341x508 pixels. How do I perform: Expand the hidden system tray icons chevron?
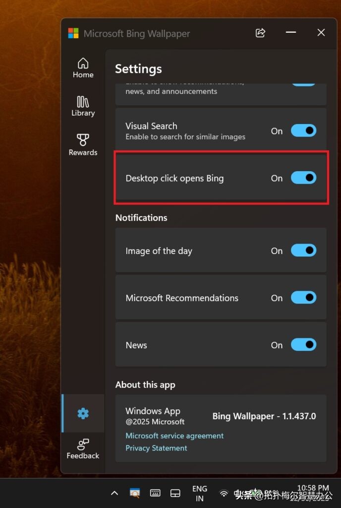pyautogui.click(x=114, y=493)
